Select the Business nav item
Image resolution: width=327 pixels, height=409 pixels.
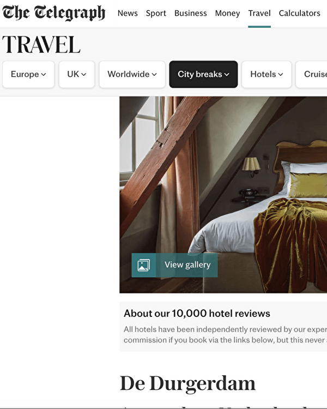(x=191, y=13)
